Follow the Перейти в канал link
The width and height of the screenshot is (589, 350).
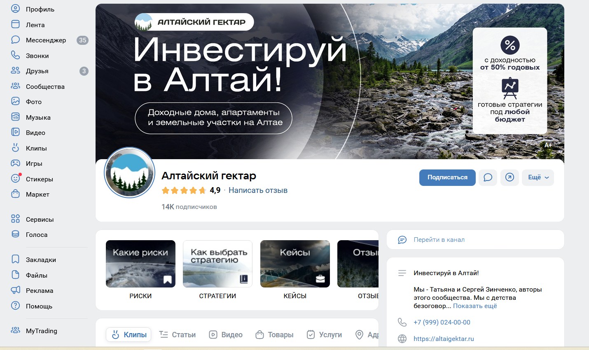click(x=439, y=240)
